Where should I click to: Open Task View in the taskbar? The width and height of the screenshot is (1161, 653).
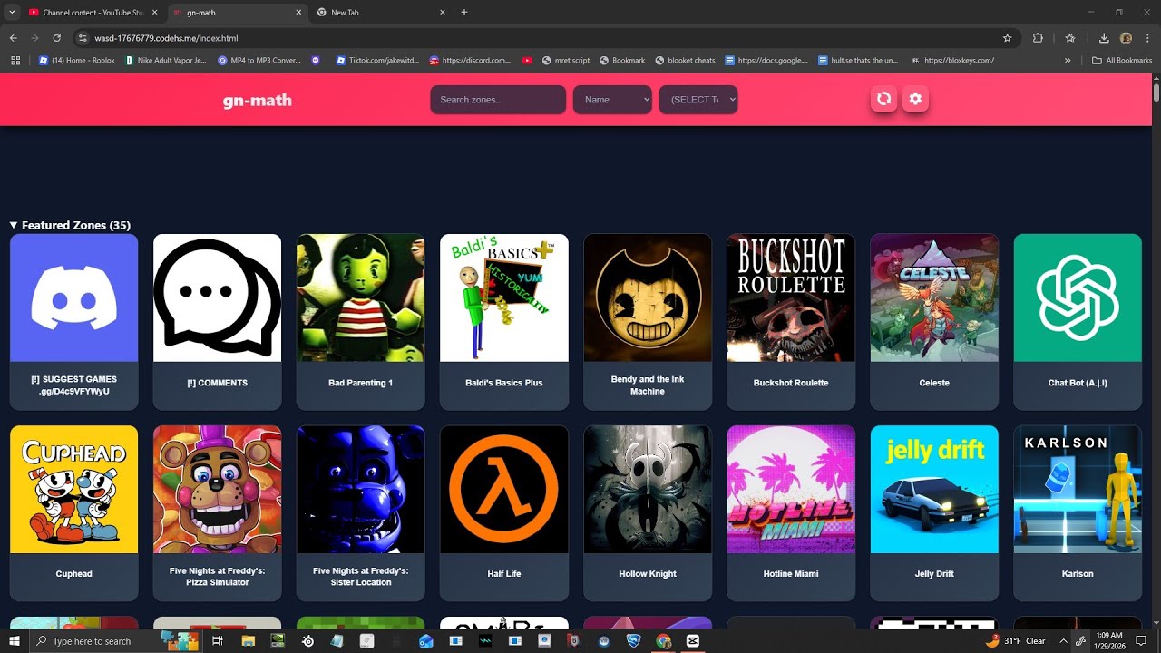(x=218, y=641)
